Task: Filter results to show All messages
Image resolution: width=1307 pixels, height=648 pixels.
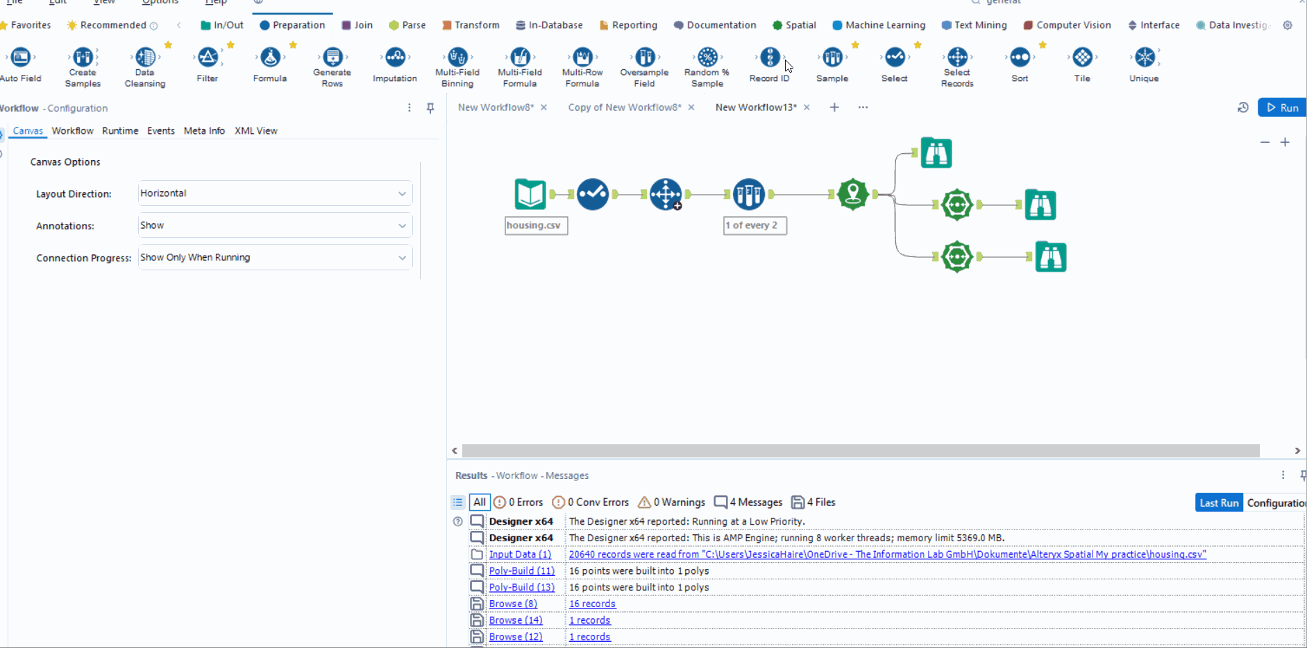Action: point(480,502)
